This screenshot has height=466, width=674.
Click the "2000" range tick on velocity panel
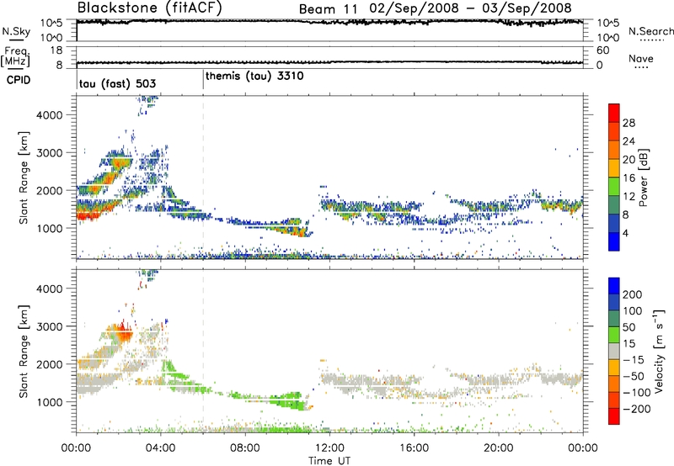pyautogui.click(x=50, y=364)
